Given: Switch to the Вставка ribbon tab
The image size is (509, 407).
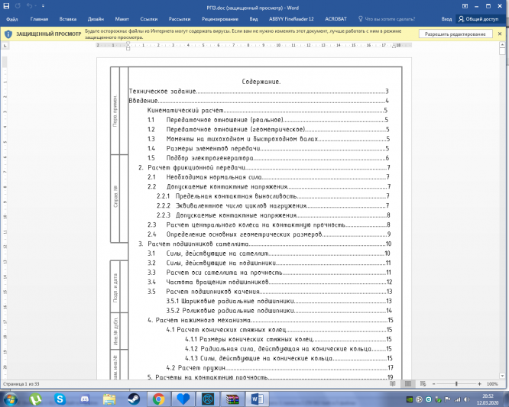Looking at the screenshot, I should pos(68,19).
